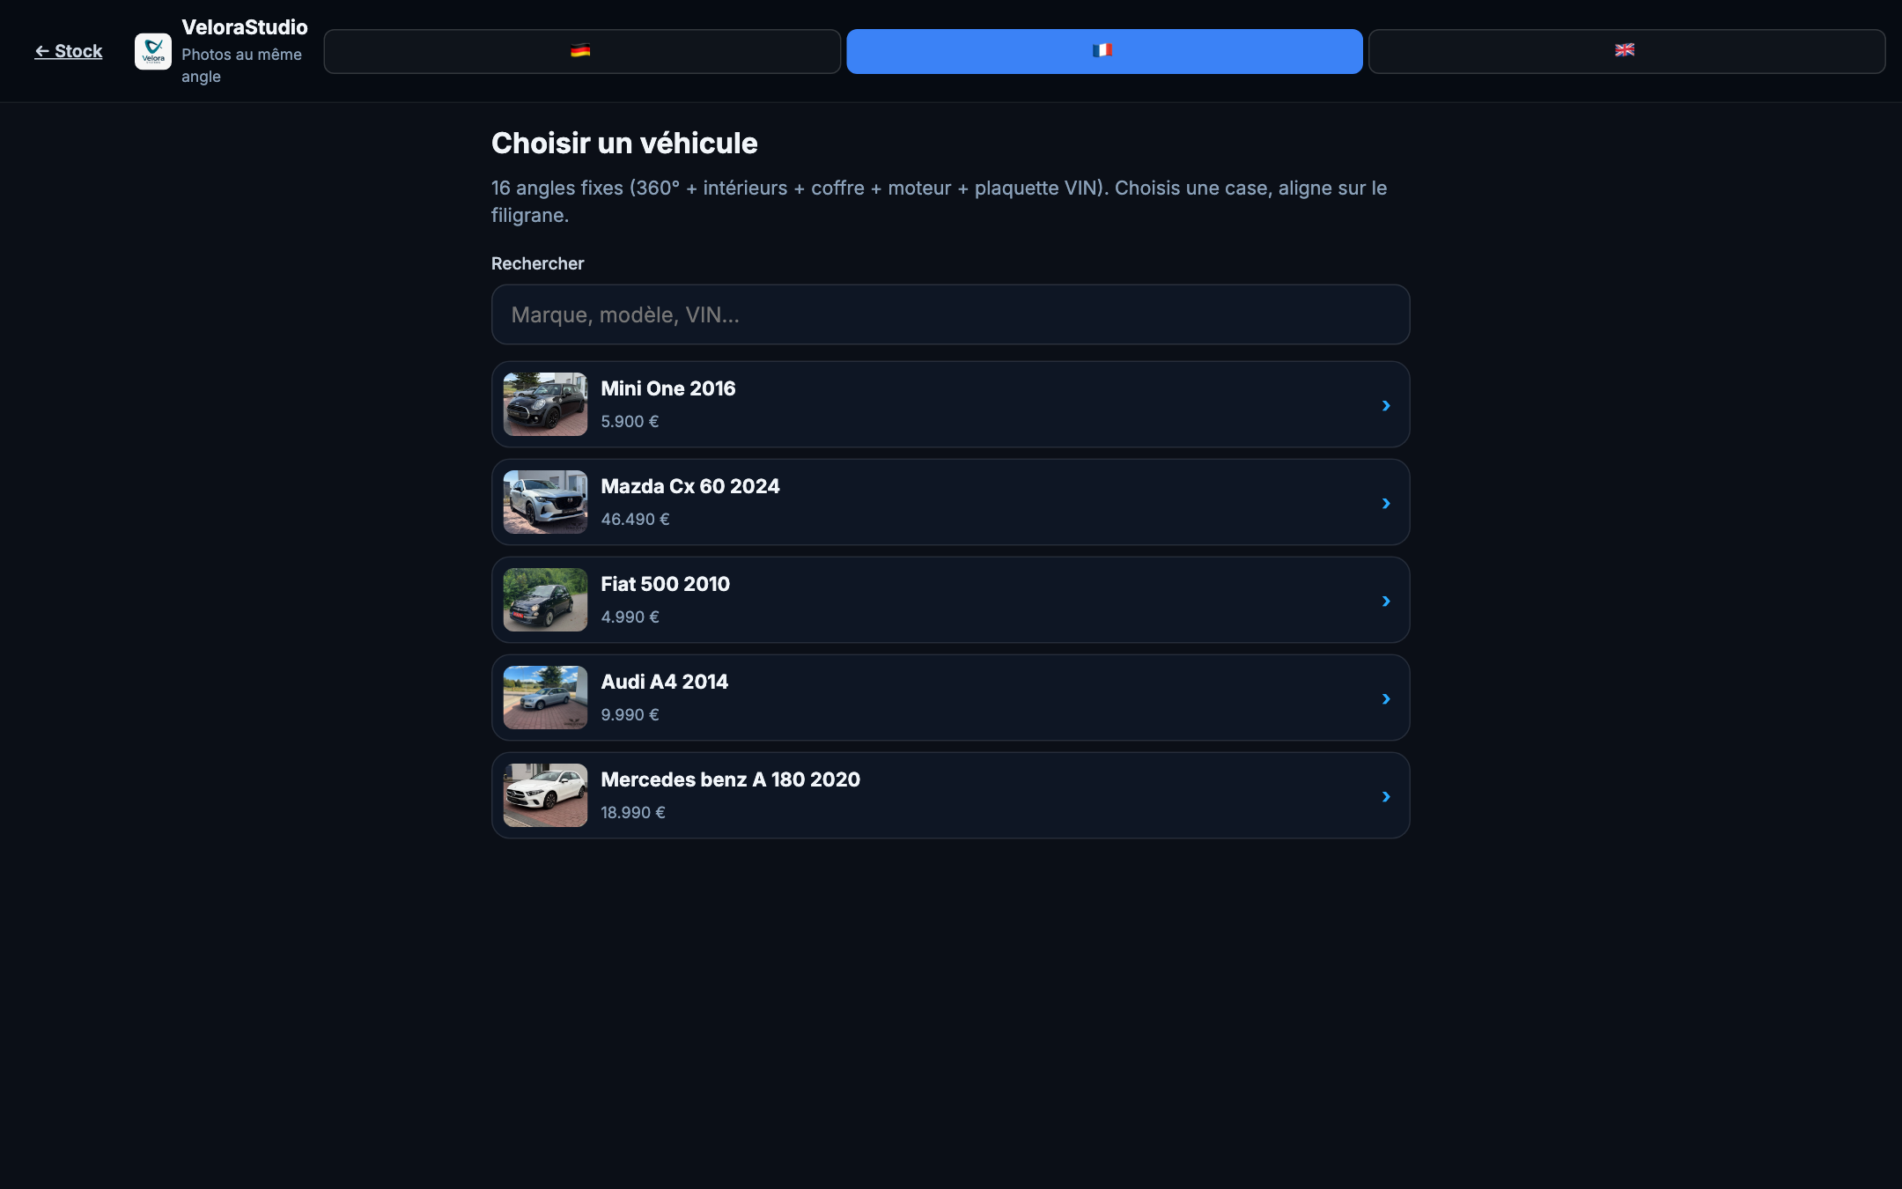Go back to Stock
The height and width of the screenshot is (1189, 1902).
[69, 51]
